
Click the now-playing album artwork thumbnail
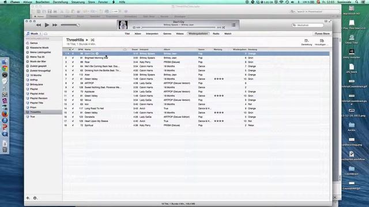point(123,25)
